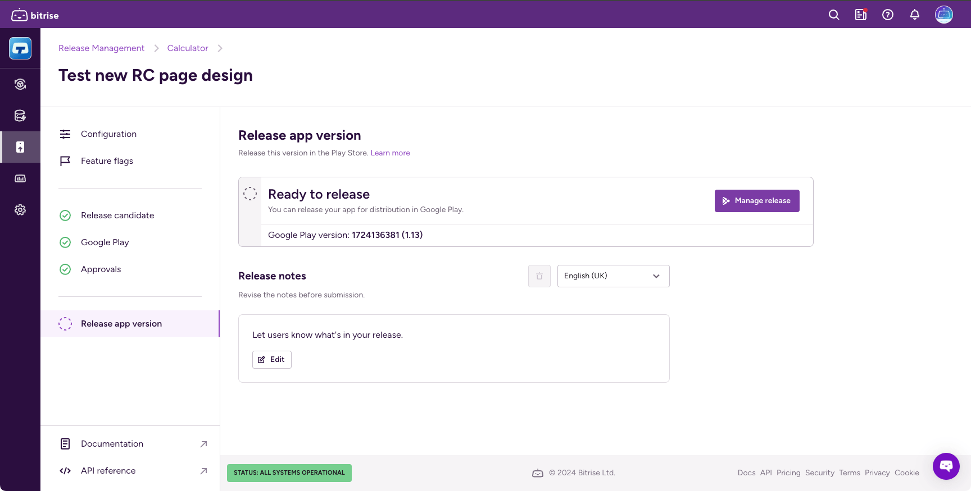Open the live chat bubble
This screenshot has height=491, width=971.
point(946,466)
